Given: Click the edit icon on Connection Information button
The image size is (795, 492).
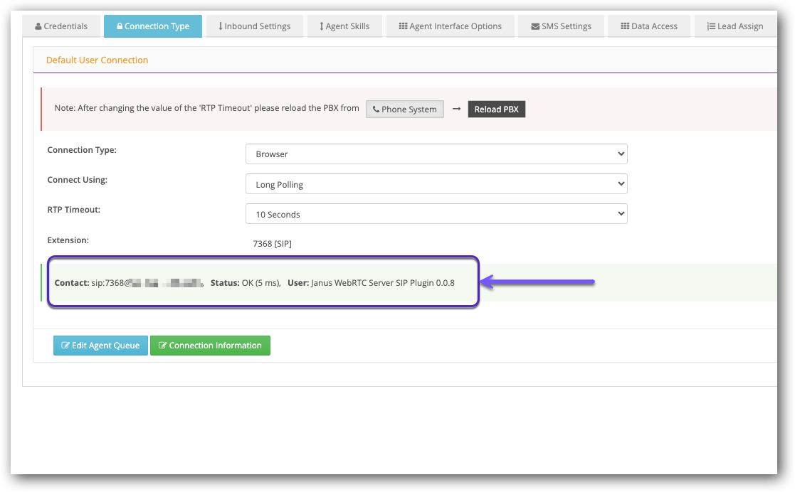Looking at the screenshot, I should pyautogui.click(x=162, y=346).
